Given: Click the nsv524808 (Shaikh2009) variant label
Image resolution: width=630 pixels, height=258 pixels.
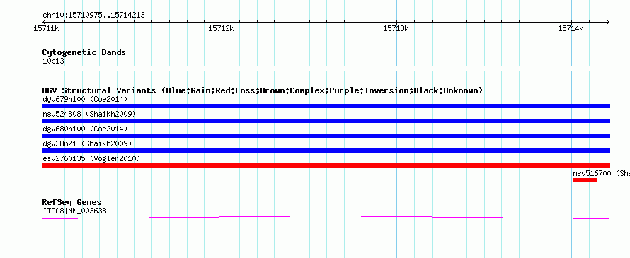Looking at the screenshot, I should tap(89, 114).
